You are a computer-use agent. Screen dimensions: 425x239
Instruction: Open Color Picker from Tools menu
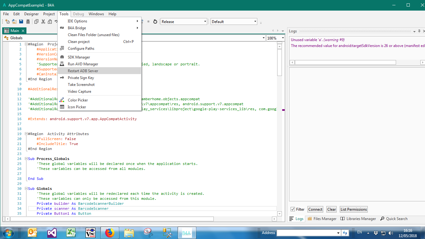click(x=78, y=100)
